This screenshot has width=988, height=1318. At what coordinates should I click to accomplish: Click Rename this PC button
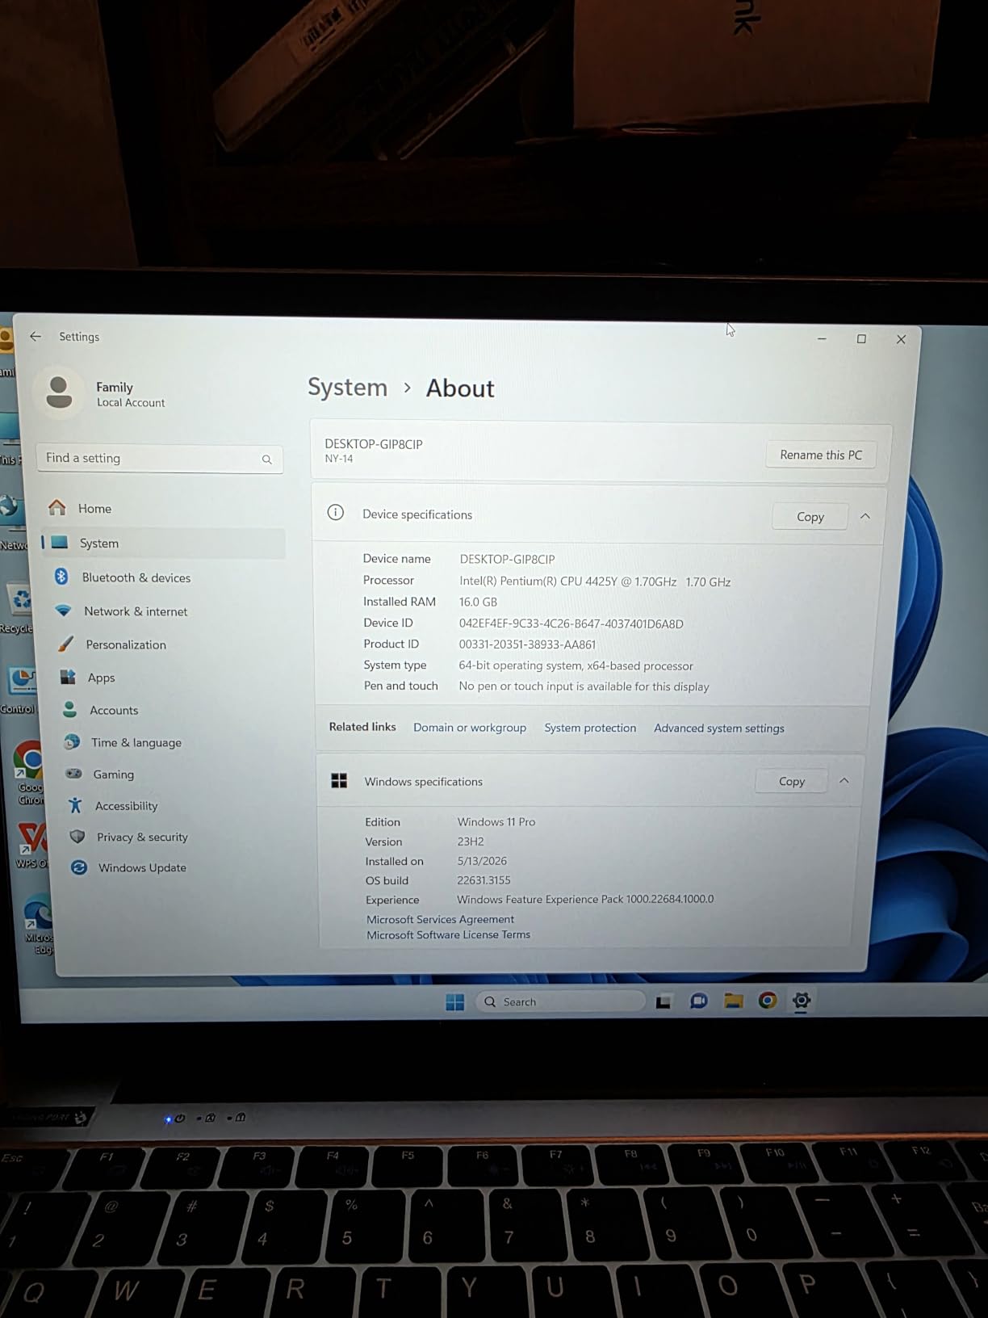[x=821, y=455]
